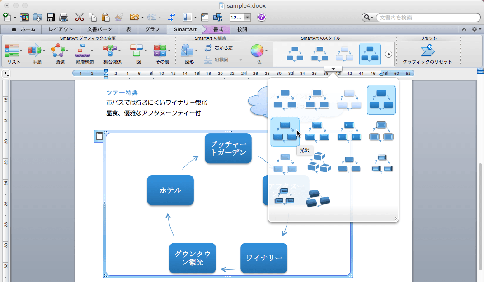Click グラフィックのリセット button
The image size is (484, 282).
pyautogui.click(x=427, y=55)
